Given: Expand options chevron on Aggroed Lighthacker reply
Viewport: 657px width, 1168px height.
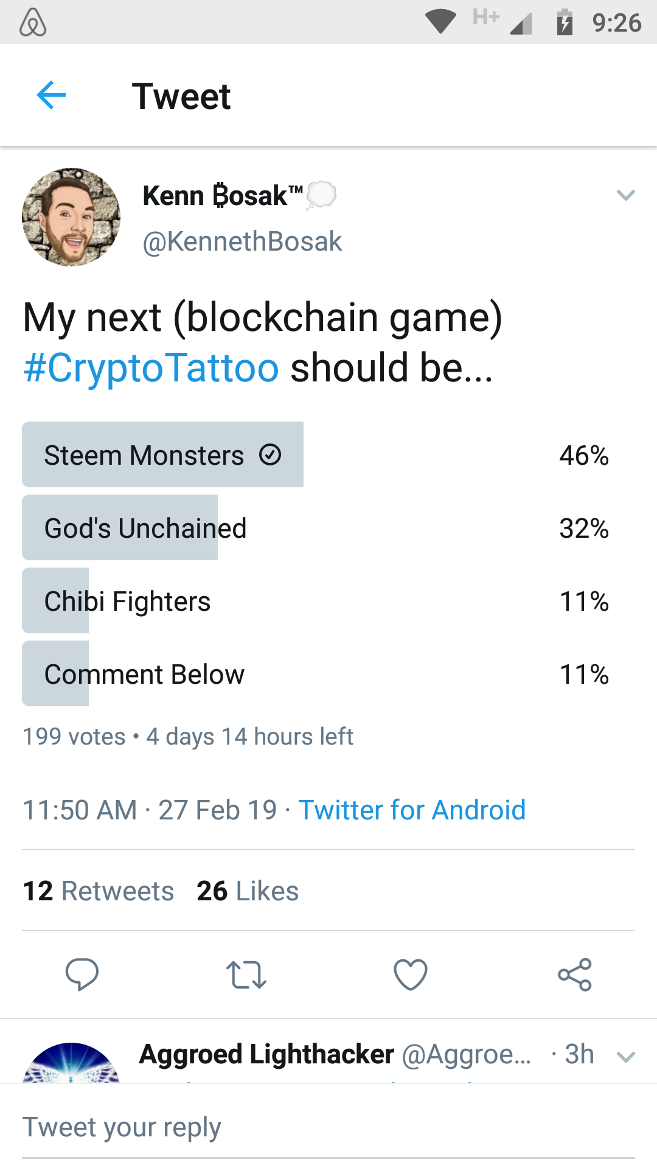Looking at the screenshot, I should point(626,1057).
